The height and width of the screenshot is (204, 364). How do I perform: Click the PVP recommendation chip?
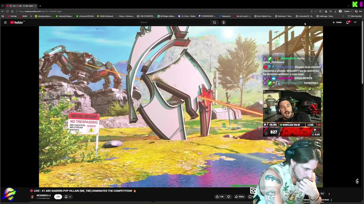coord(322,194)
